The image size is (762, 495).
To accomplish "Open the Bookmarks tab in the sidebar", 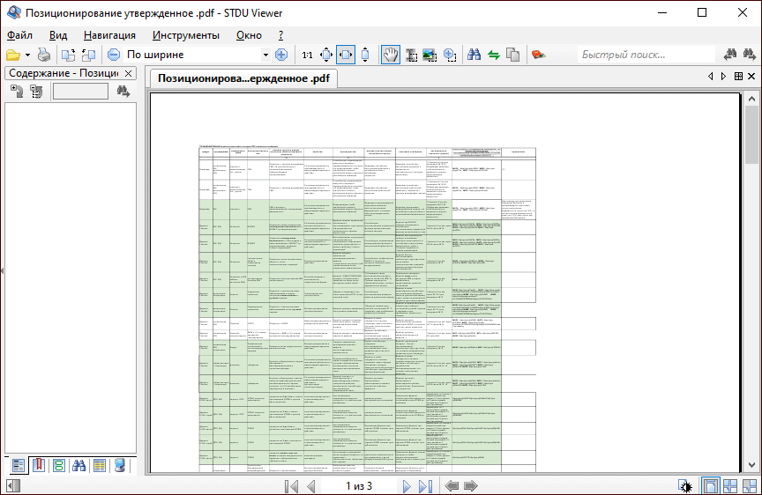I will pyautogui.click(x=38, y=465).
